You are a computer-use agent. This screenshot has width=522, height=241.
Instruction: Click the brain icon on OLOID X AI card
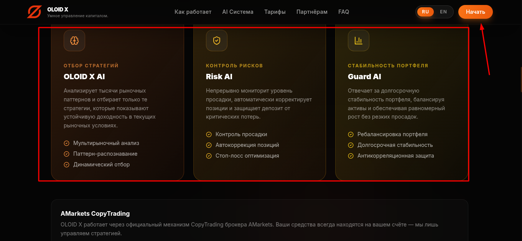(74, 41)
